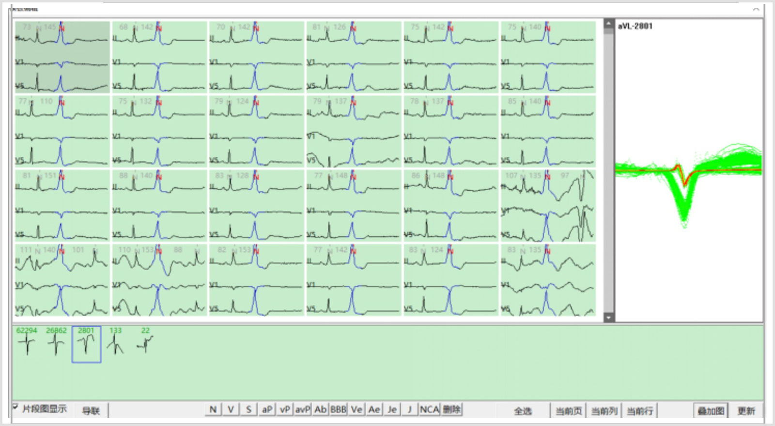Mark beat as NCA
The width and height of the screenshot is (775, 426).
(x=429, y=410)
